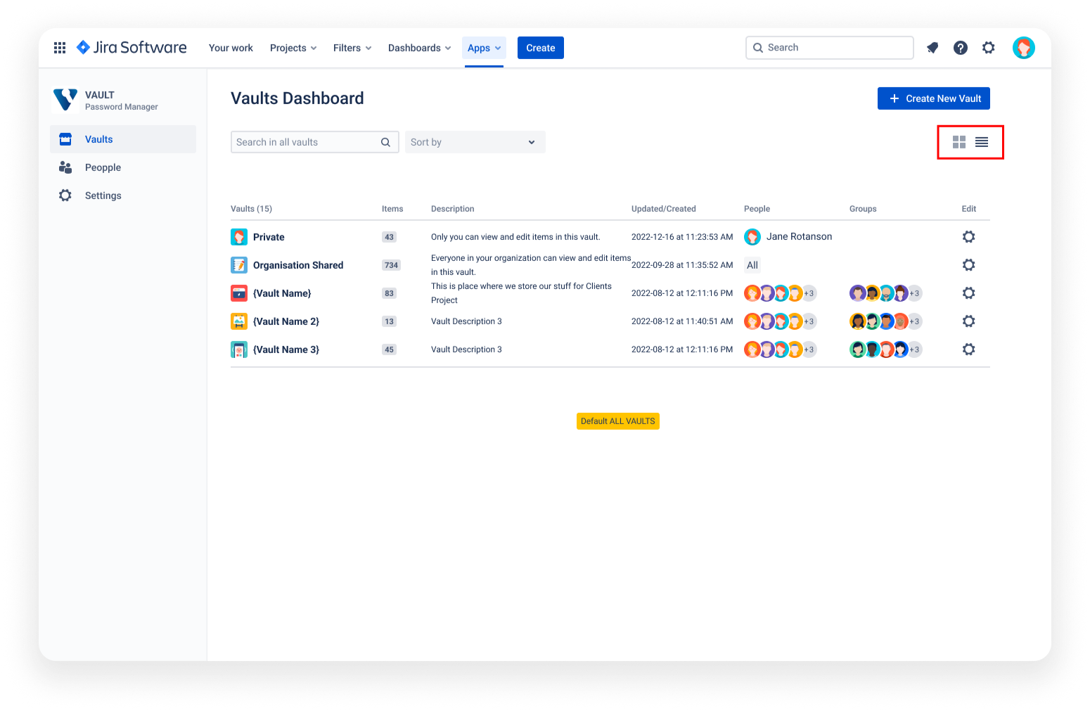This screenshot has width=1090, height=711.
Task: Switch to grid view of vaults
Action: [958, 141]
